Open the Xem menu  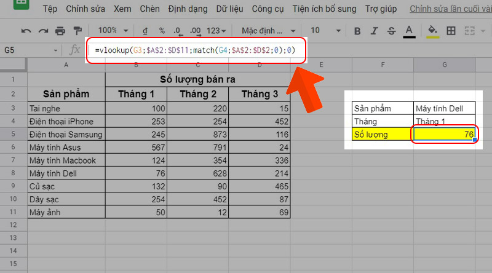[122, 9]
